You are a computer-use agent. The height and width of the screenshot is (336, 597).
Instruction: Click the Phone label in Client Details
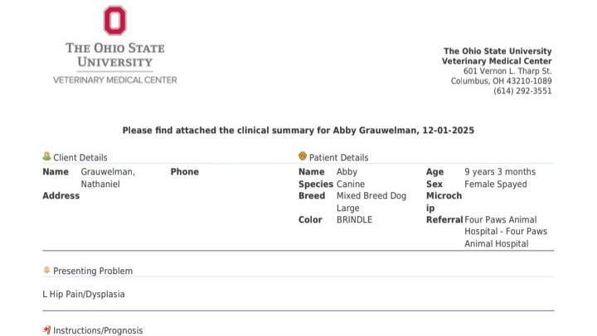coord(184,171)
